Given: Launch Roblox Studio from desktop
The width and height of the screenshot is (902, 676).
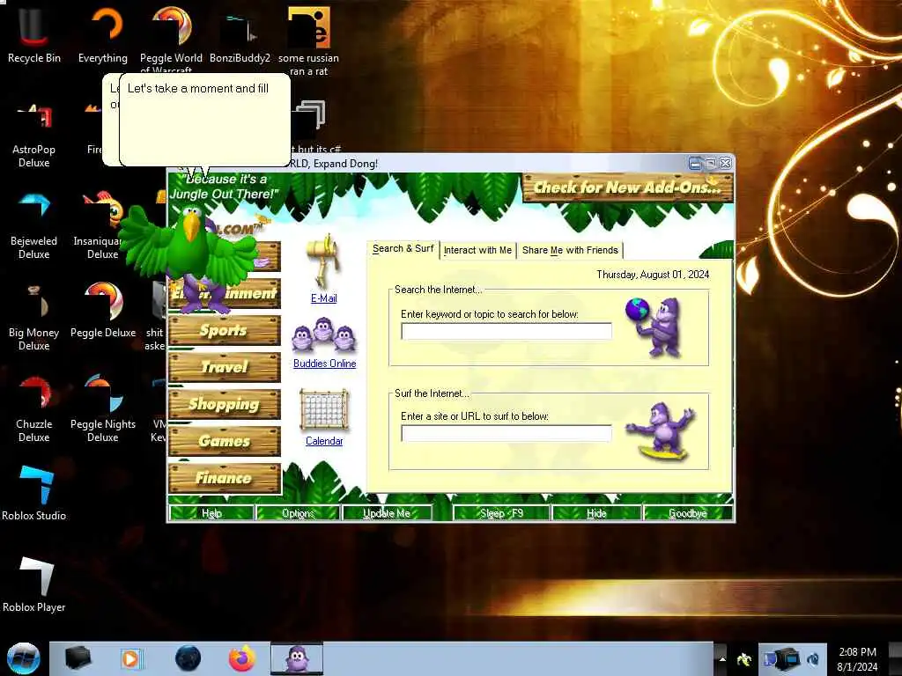Looking at the screenshot, I should click(34, 493).
